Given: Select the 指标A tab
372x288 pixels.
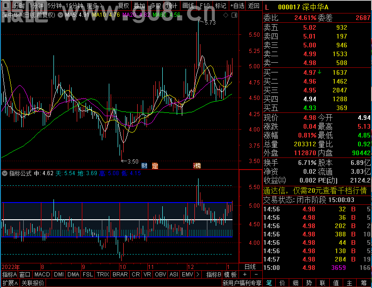Looking at the screenshot, I should coord(9,275).
